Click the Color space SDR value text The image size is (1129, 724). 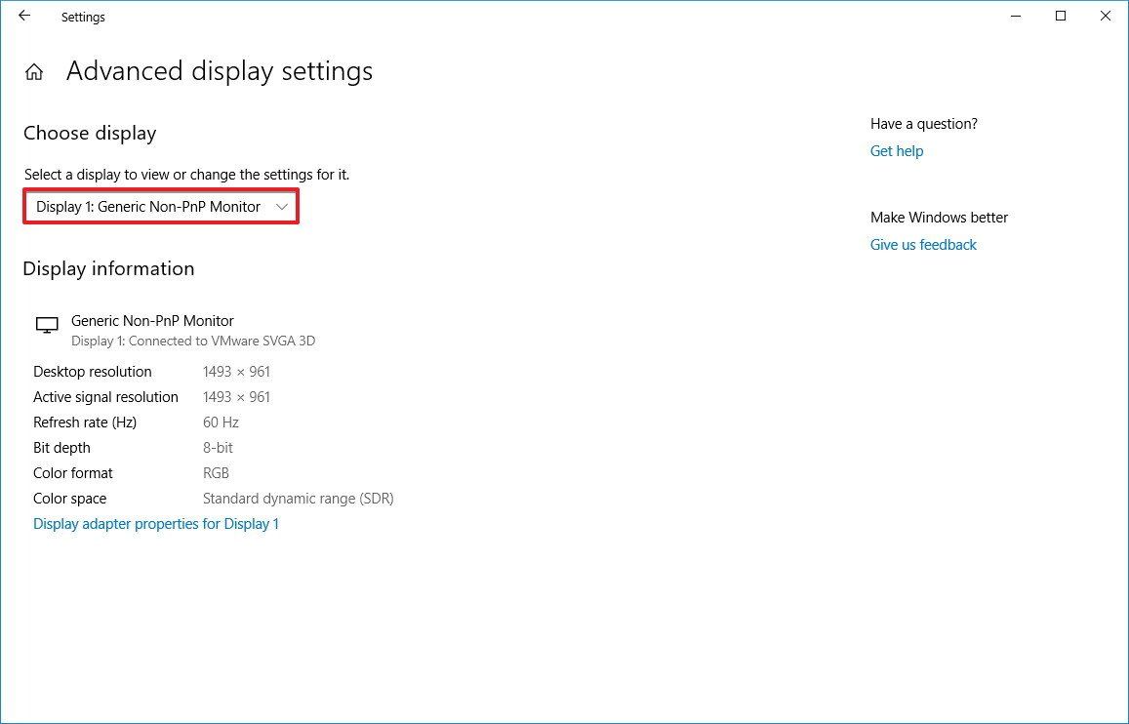[x=298, y=498]
